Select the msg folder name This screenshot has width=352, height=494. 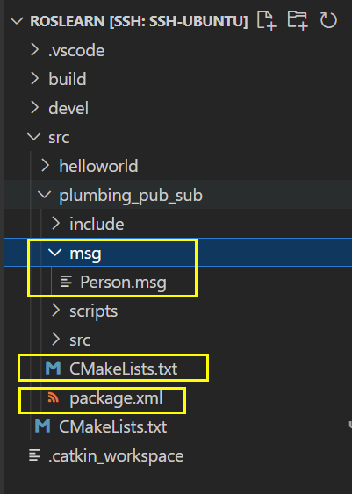coord(85,254)
